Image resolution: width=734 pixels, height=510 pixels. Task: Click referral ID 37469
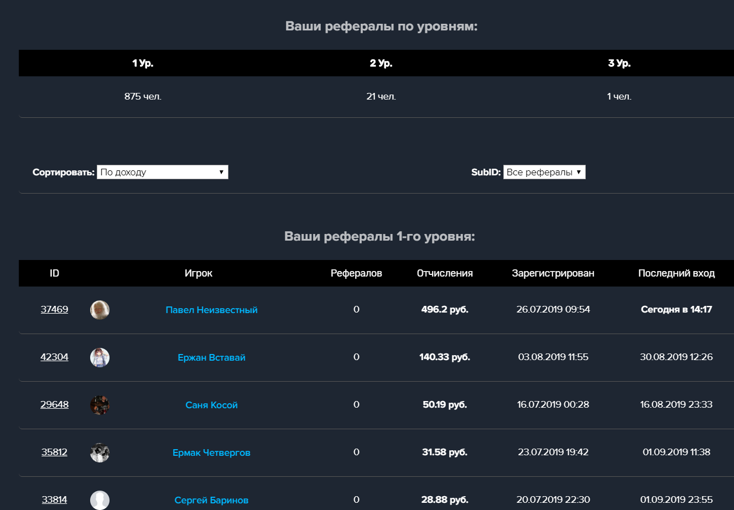54,309
